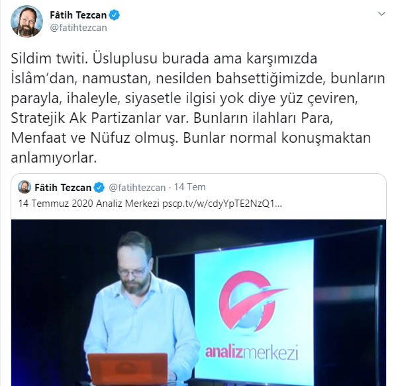Open Fâtih Tezcan's large profile avatar
The image size is (396, 386).
[26, 21]
